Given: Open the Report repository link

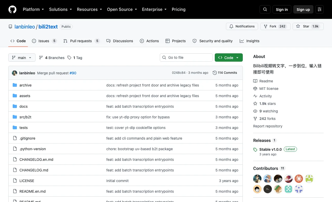Looking at the screenshot, I should [x=268, y=126].
